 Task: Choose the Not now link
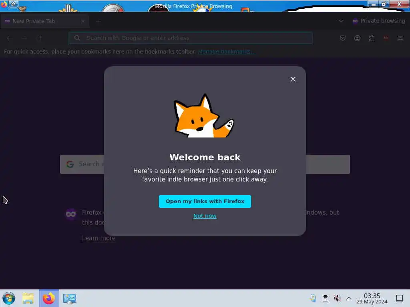coord(205,216)
